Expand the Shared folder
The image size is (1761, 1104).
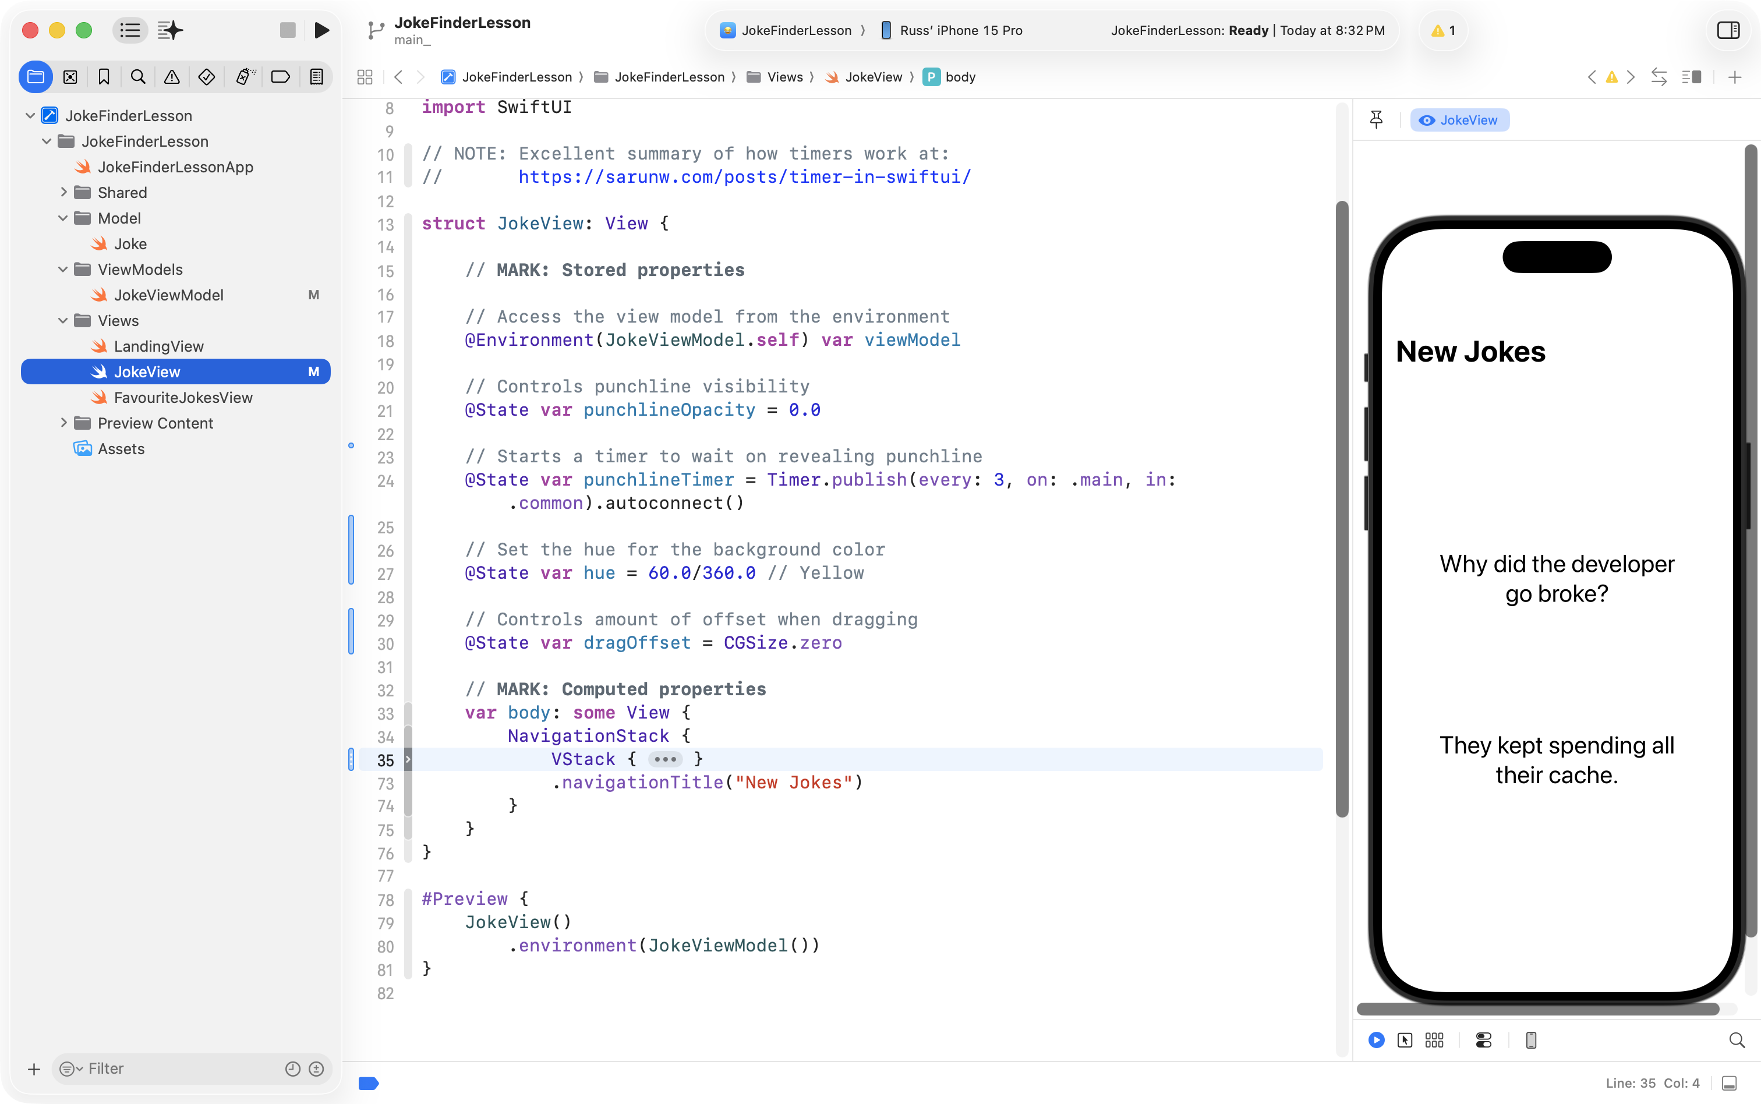tap(63, 192)
